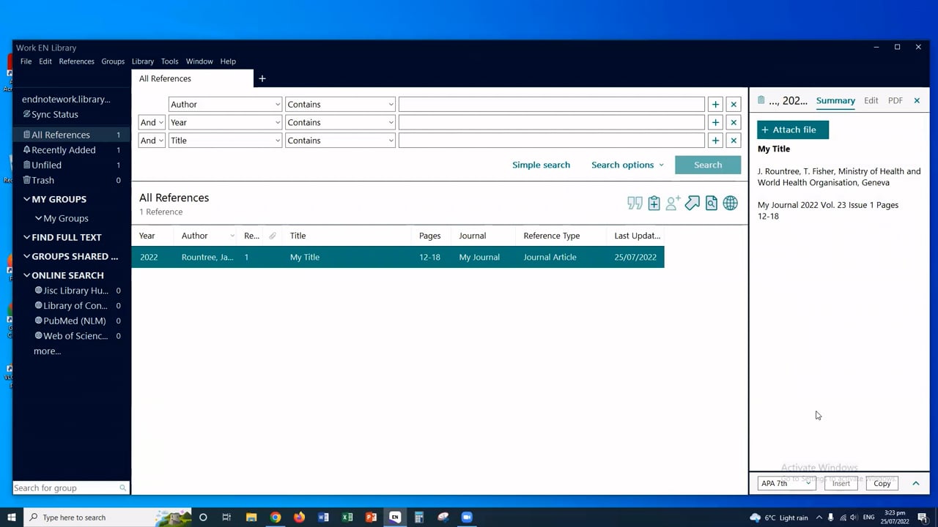Click the Share Group person icon
This screenshot has width=938, height=527.
[673, 203]
